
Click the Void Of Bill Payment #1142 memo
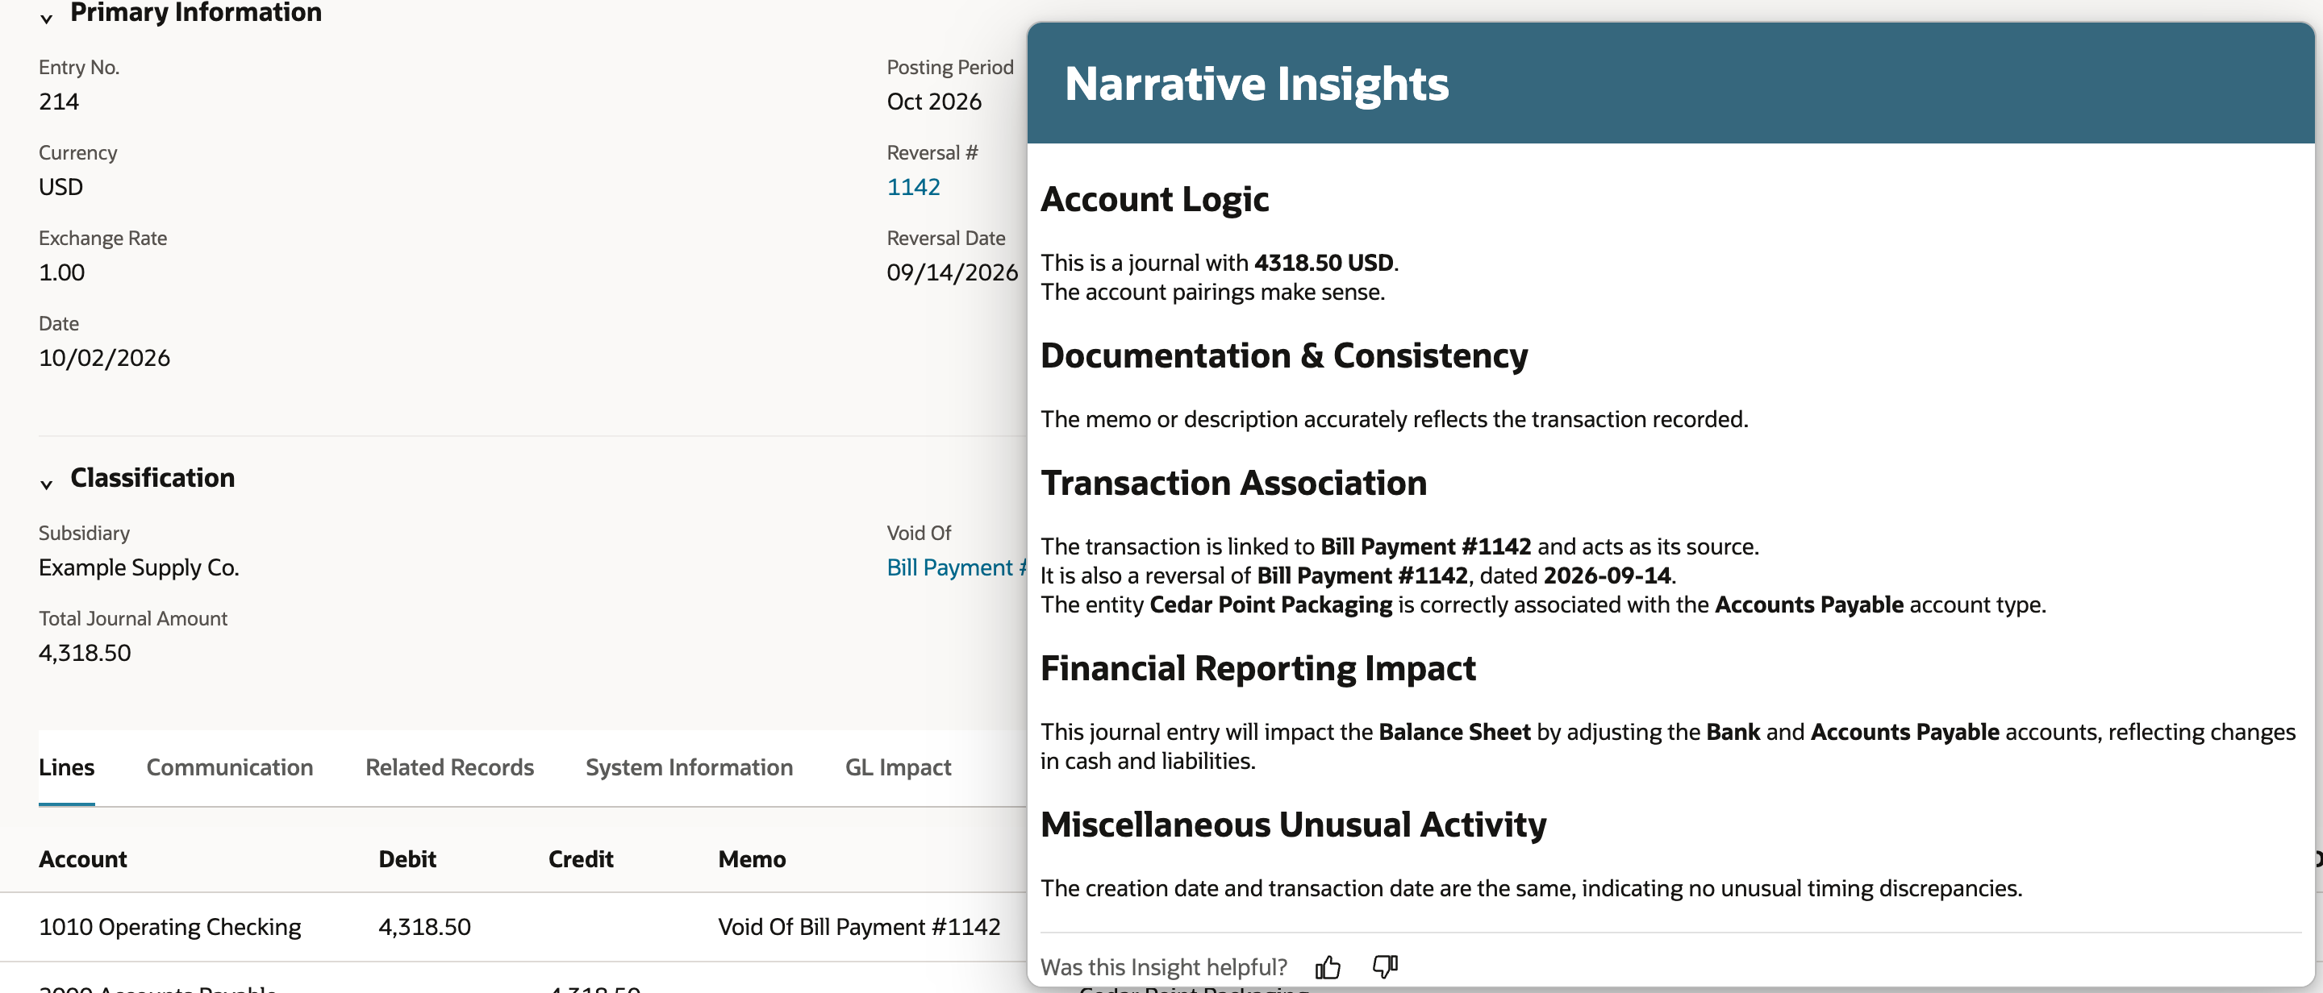coord(859,926)
